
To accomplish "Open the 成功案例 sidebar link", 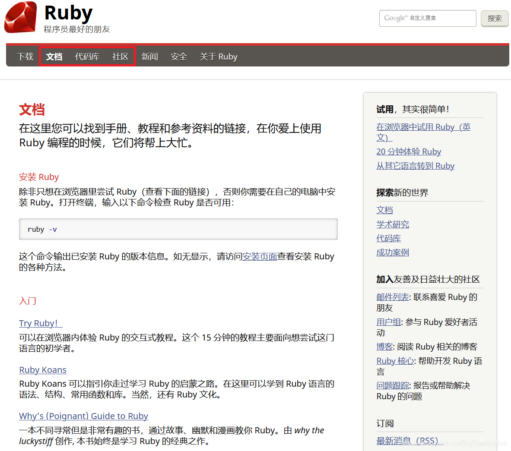I will coord(393,252).
